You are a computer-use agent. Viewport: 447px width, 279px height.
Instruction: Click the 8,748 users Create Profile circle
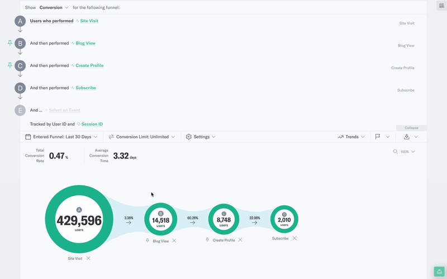(x=224, y=219)
